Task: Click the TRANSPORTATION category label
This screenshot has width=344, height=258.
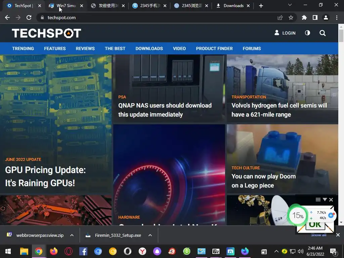Action: click(x=249, y=97)
